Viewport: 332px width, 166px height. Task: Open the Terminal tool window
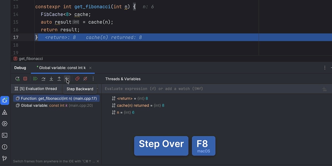pos(5,135)
